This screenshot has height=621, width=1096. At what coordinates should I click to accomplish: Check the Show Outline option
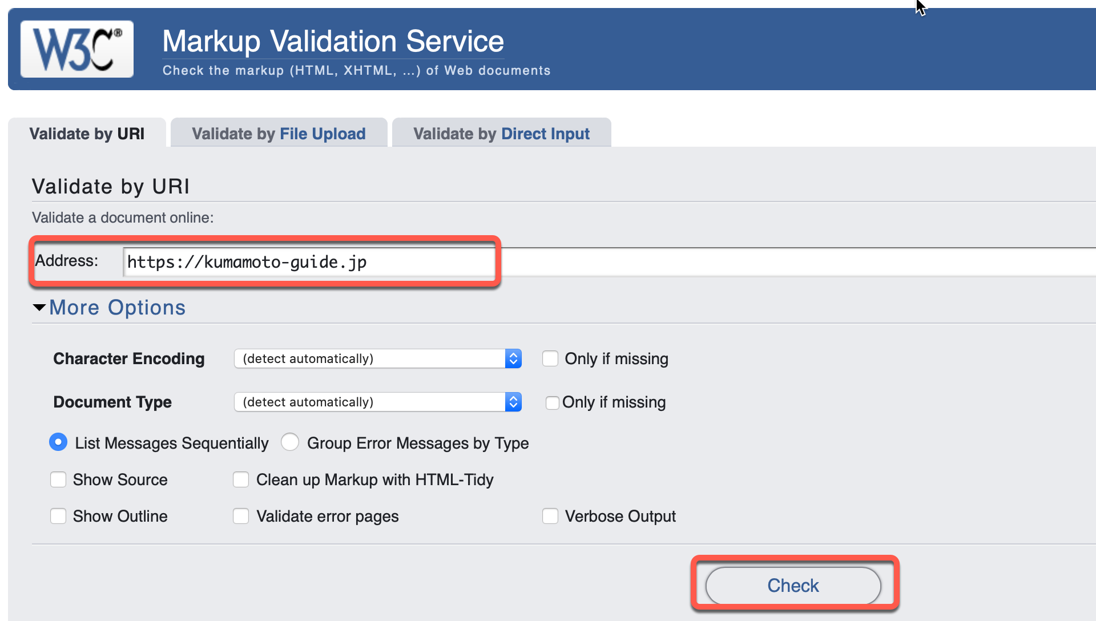click(58, 516)
